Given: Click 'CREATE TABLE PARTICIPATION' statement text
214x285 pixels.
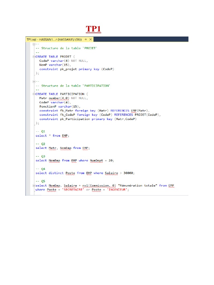Looking at the screenshot, I should coord(62,94).
